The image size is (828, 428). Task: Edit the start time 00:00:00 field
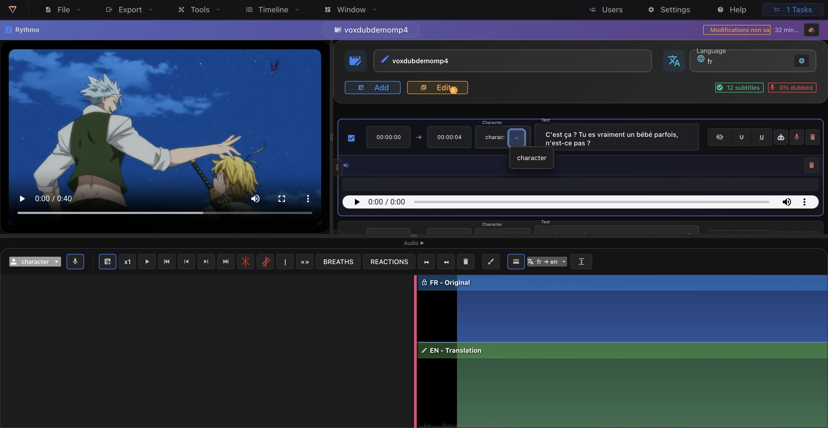point(389,137)
